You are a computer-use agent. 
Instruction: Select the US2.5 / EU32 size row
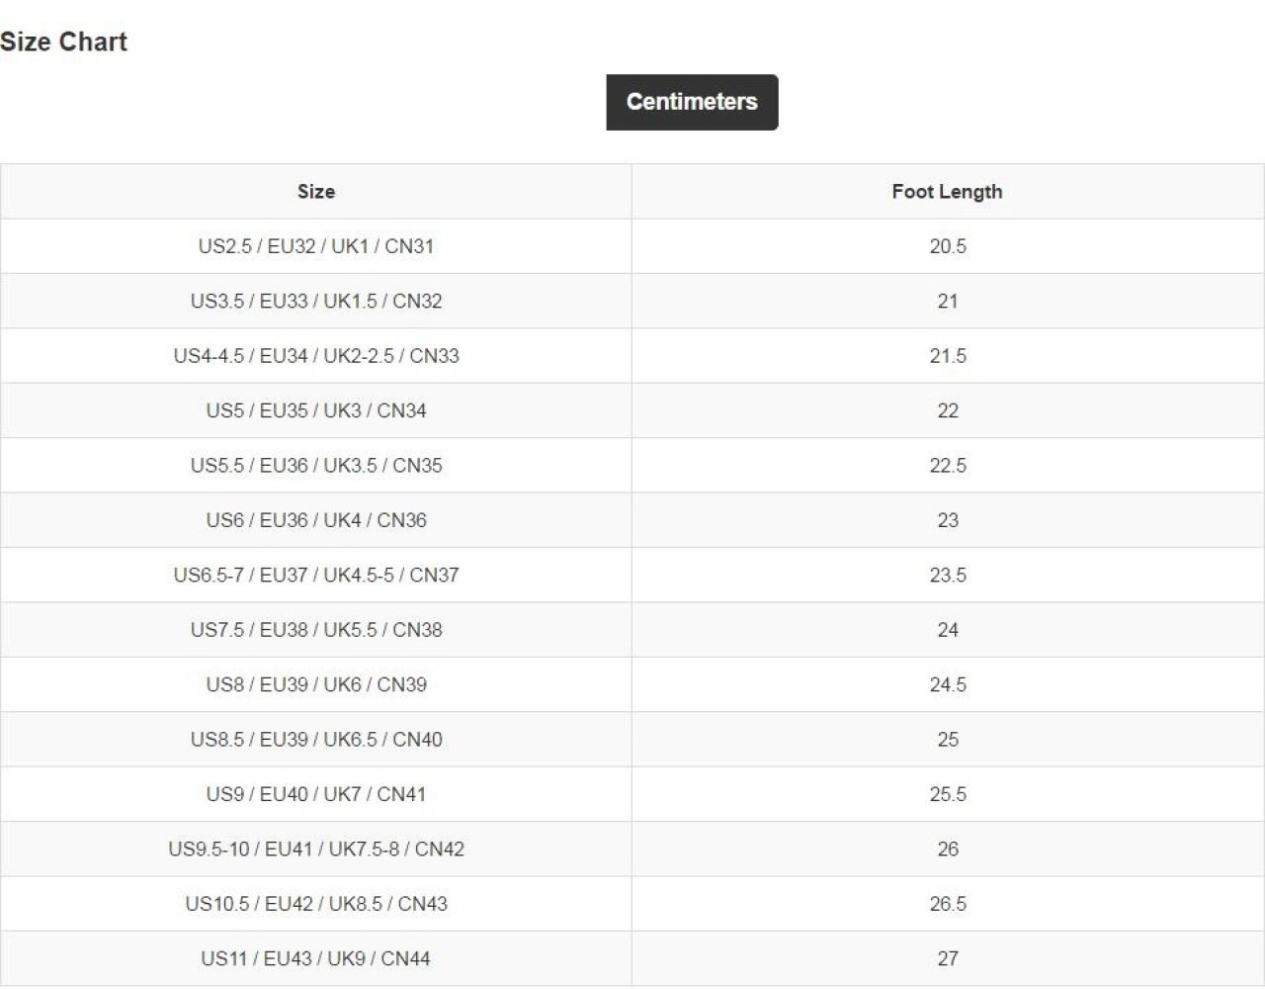(x=316, y=246)
